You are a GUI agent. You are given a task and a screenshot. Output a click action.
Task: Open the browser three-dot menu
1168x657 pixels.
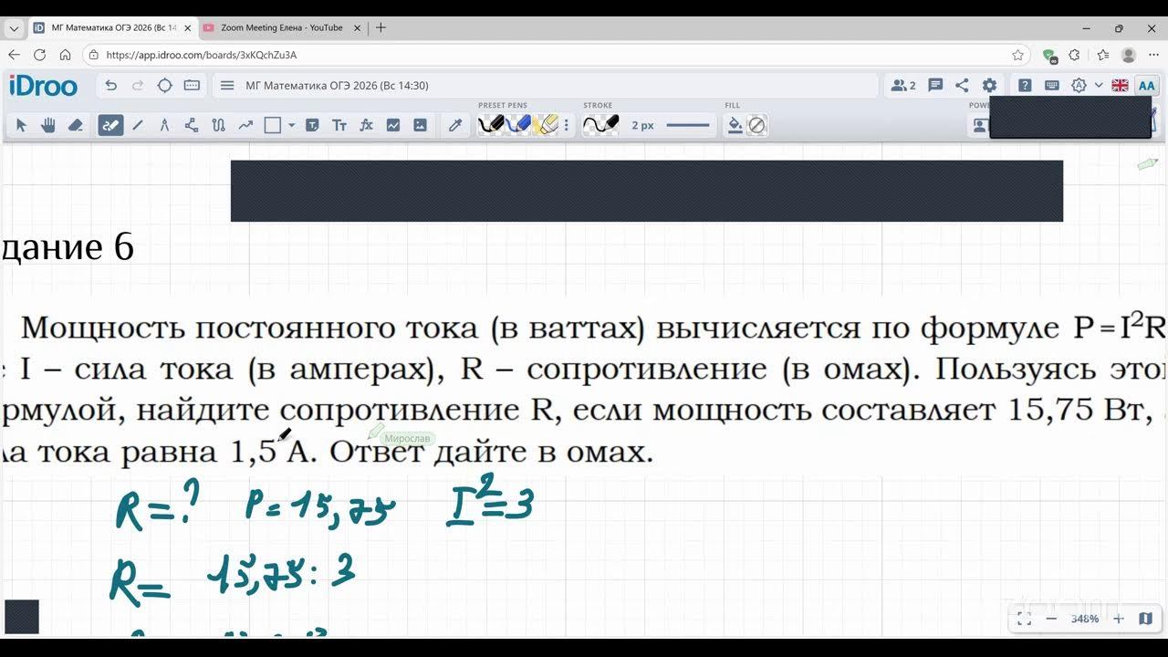coord(1154,55)
